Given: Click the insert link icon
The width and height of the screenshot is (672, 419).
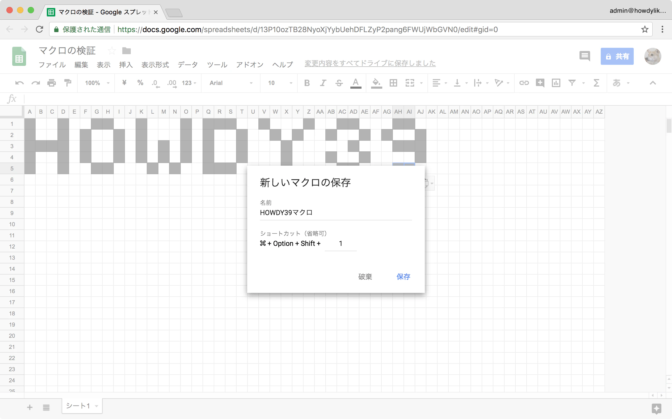Looking at the screenshot, I should pos(524,83).
